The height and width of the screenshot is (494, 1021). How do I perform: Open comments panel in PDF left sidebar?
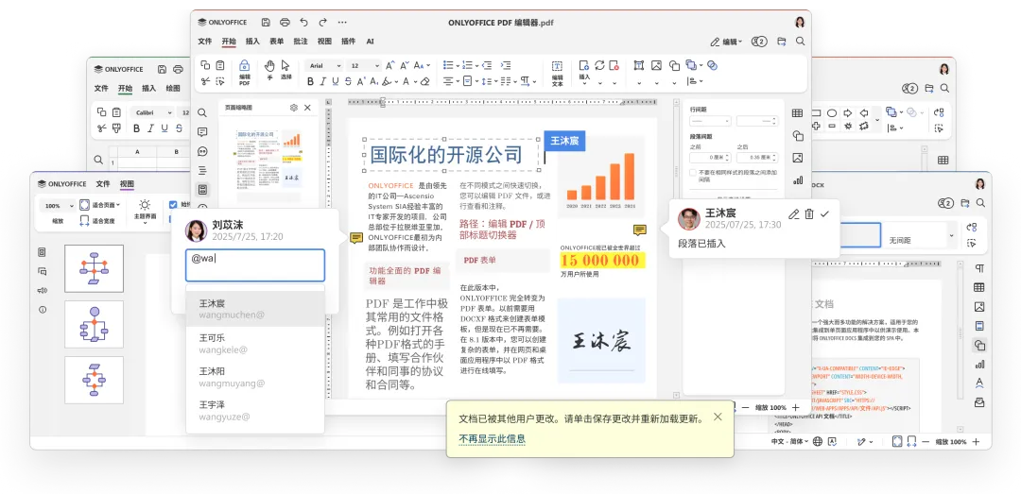202,132
